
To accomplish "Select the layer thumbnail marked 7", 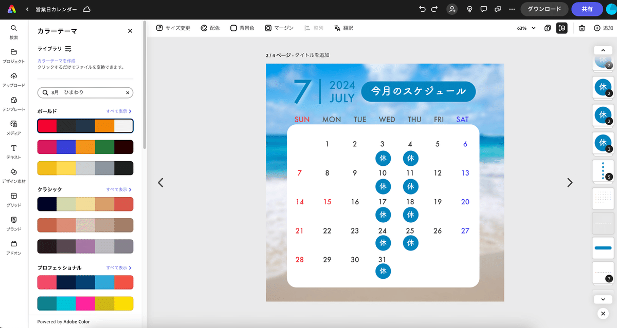I will (603, 273).
